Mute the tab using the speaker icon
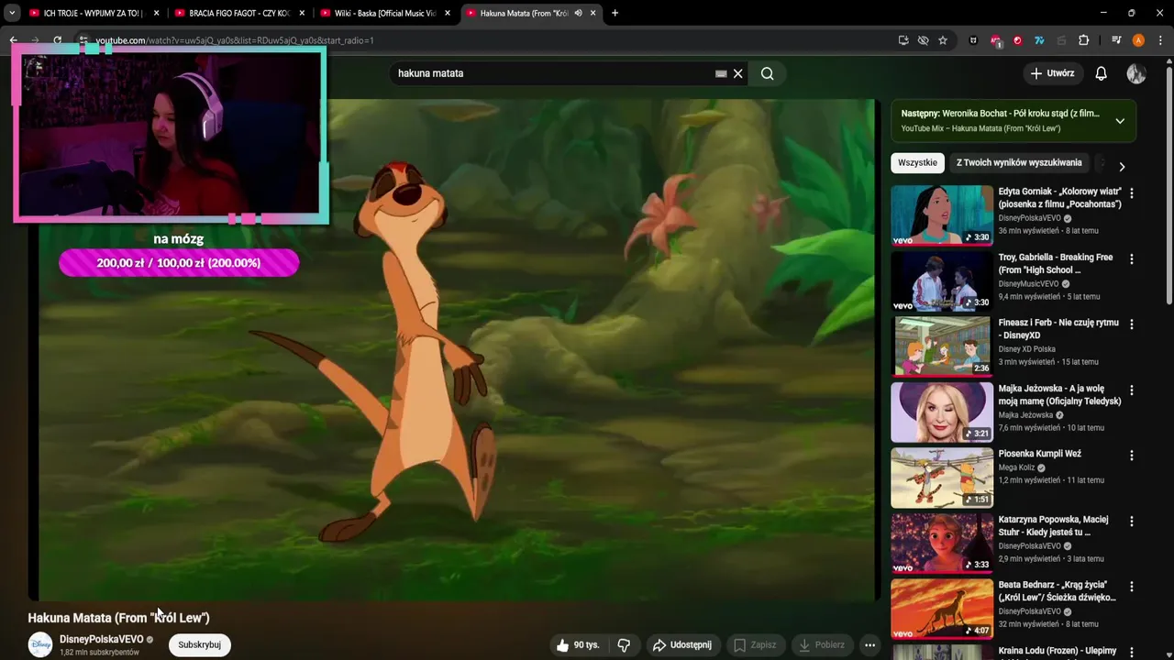1174x660 pixels. [x=578, y=13]
